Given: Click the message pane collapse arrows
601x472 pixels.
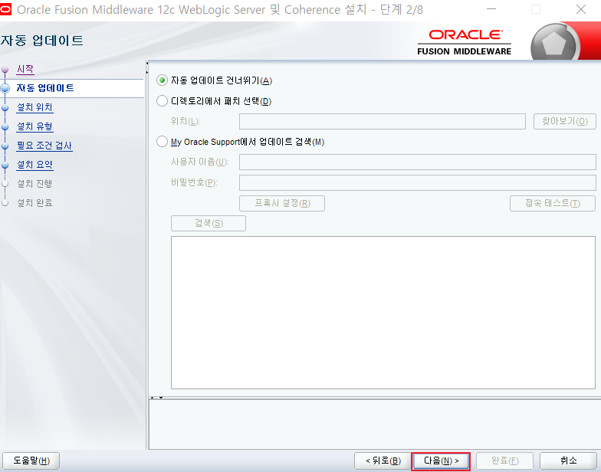Looking at the screenshot, I should [156, 398].
